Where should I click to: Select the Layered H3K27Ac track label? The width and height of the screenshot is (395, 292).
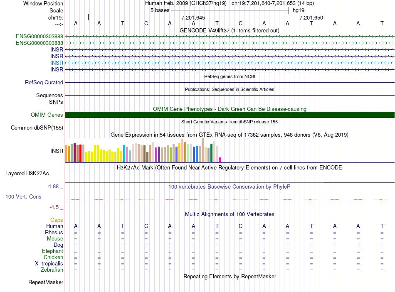[27, 174]
